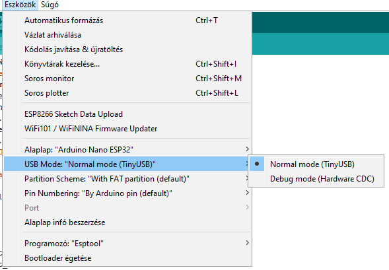The height and width of the screenshot is (270, 389).
Task: Select Debug mode (Hardware CDC) option
Action: point(316,179)
